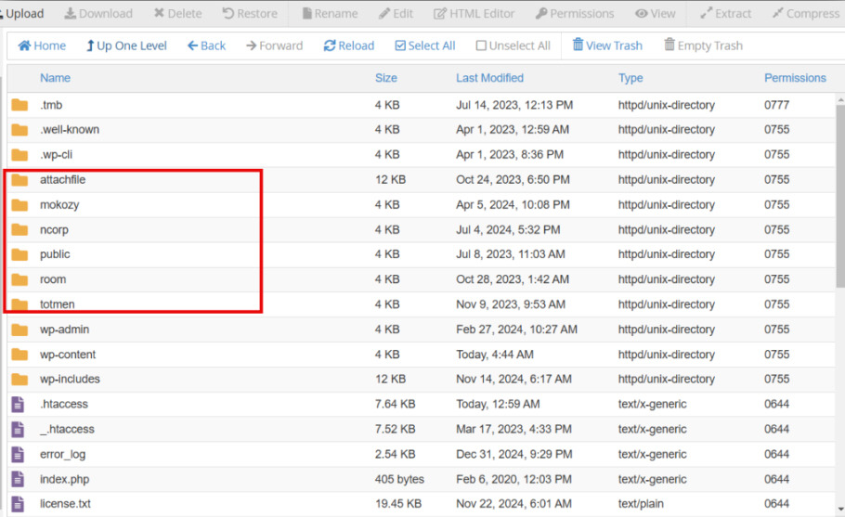The height and width of the screenshot is (517, 845).
Task: Click the text/plain type cell
Action: pyautogui.click(x=641, y=504)
